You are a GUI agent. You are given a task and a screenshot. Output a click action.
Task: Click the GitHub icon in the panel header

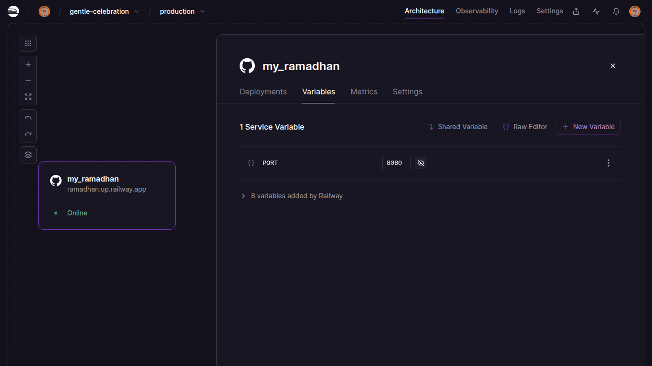[247, 66]
